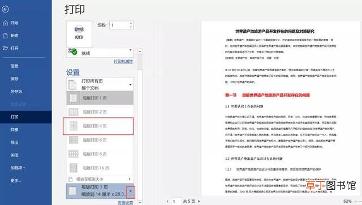
Task: Click the copies number field
Action: [119, 25]
